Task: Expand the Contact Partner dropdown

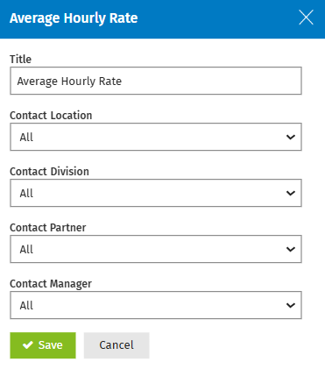Action: pos(156,249)
